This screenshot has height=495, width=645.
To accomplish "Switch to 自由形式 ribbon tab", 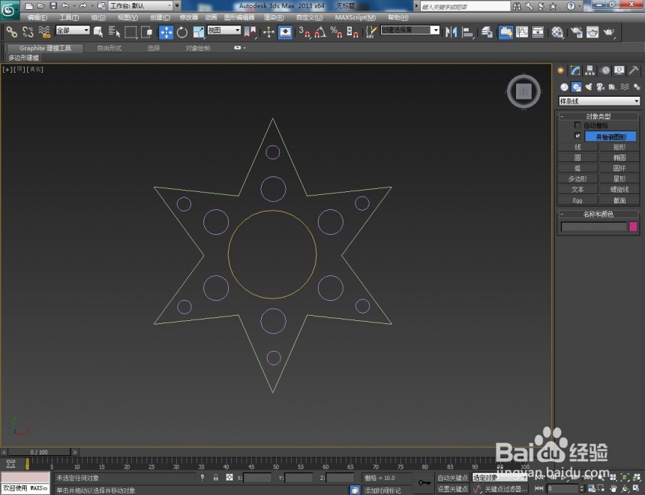I will (x=109, y=48).
